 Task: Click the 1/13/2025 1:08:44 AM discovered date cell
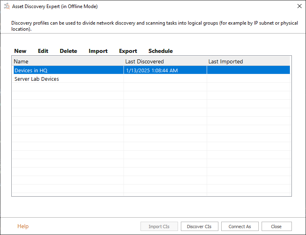pyautogui.click(x=152, y=70)
